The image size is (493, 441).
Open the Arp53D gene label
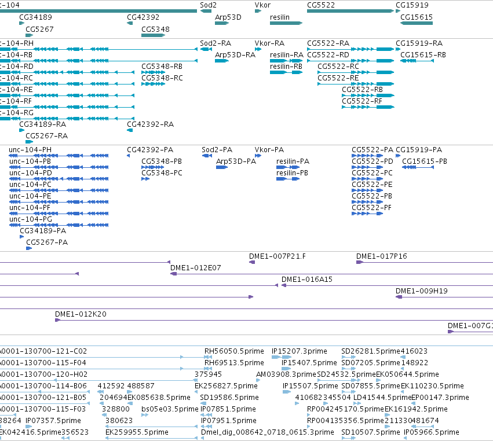point(228,17)
